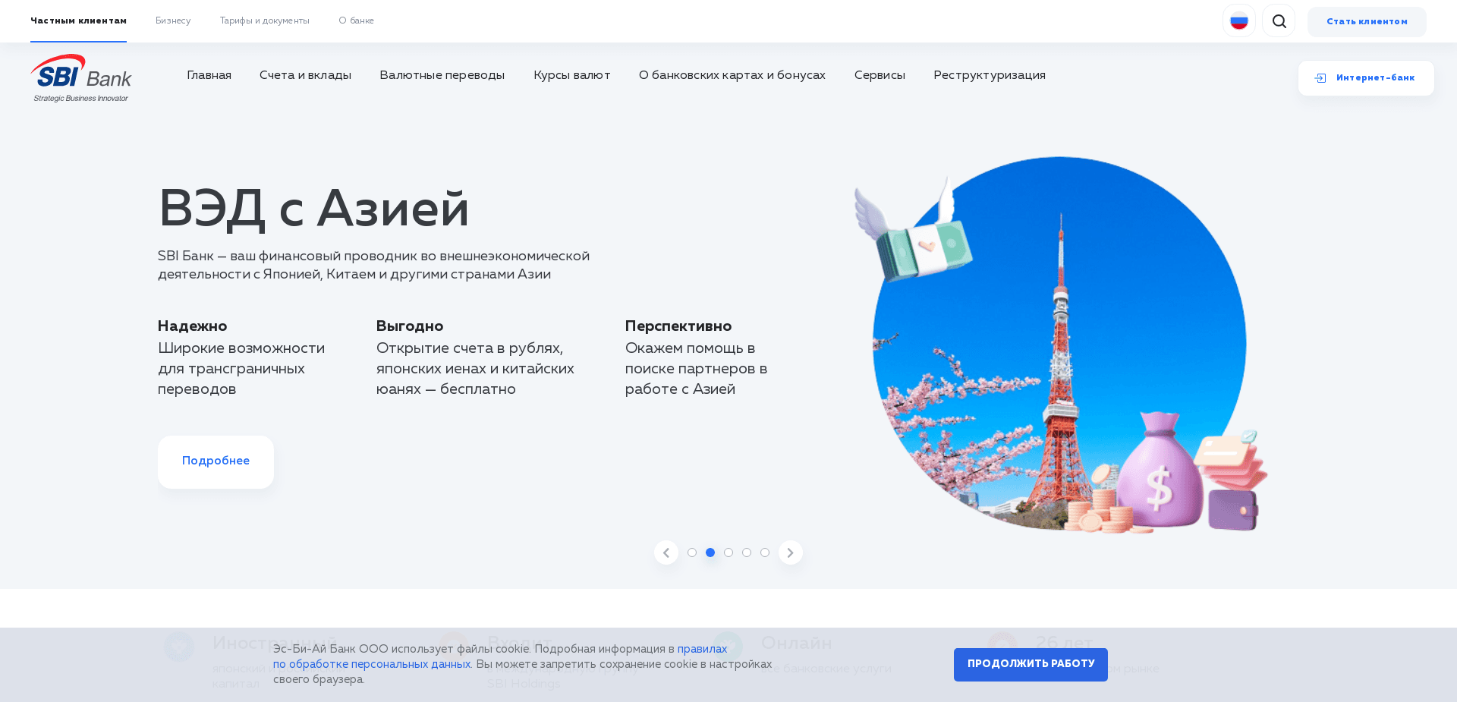Open the Счета и вклады menu

(x=306, y=75)
